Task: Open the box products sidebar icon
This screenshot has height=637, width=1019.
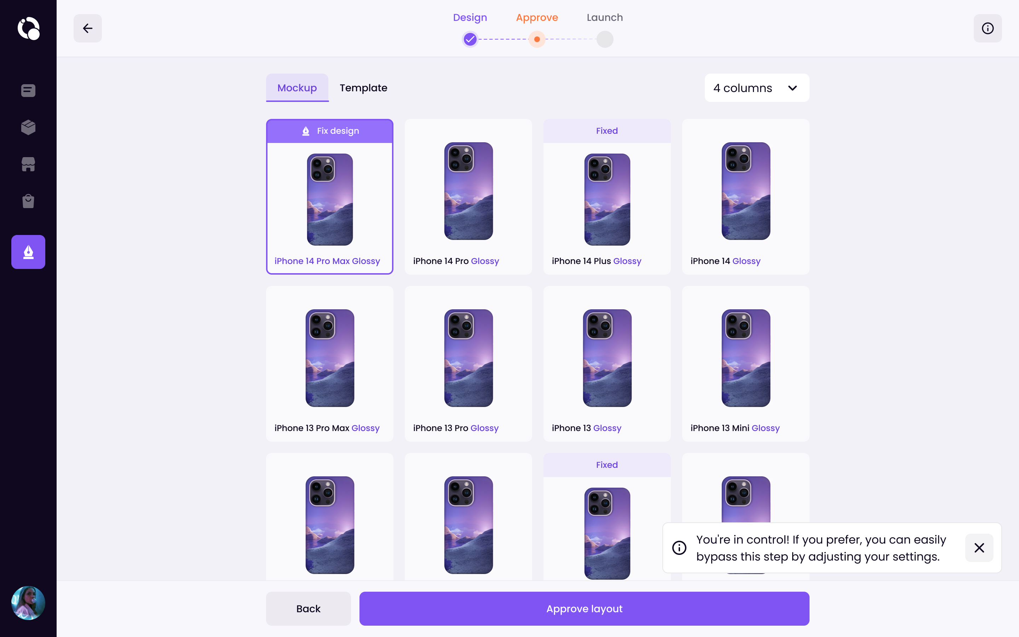Action: click(x=28, y=127)
